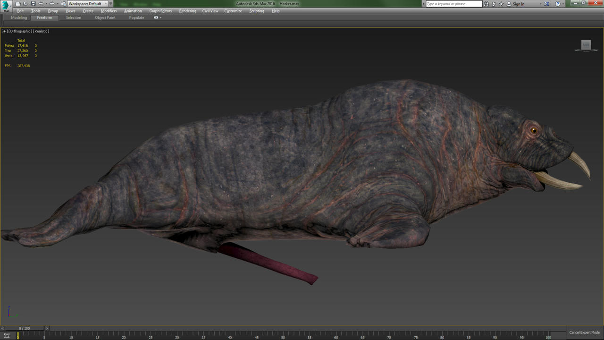This screenshot has width=604, height=340.
Task: Switch to the Object Paint ribbon tab
Action: [105, 17]
